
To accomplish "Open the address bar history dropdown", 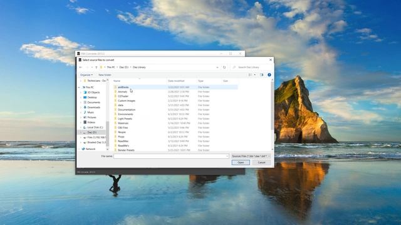I will (x=217, y=67).
